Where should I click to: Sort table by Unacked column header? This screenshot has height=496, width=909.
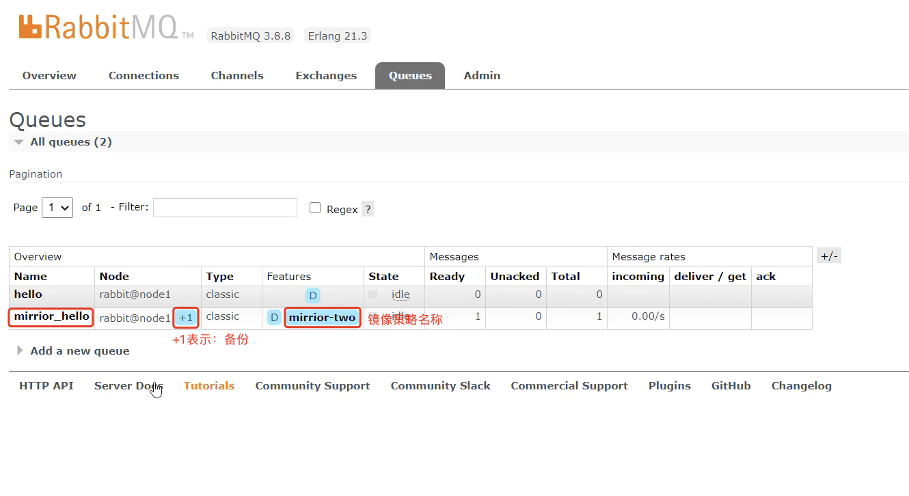(x=515, y=277)
